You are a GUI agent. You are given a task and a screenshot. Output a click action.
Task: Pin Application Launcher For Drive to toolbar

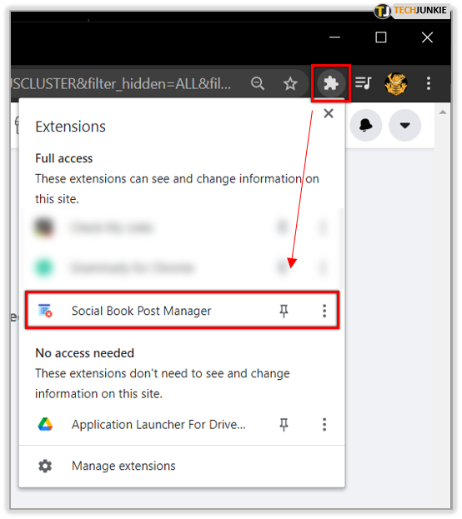(284, 424)
